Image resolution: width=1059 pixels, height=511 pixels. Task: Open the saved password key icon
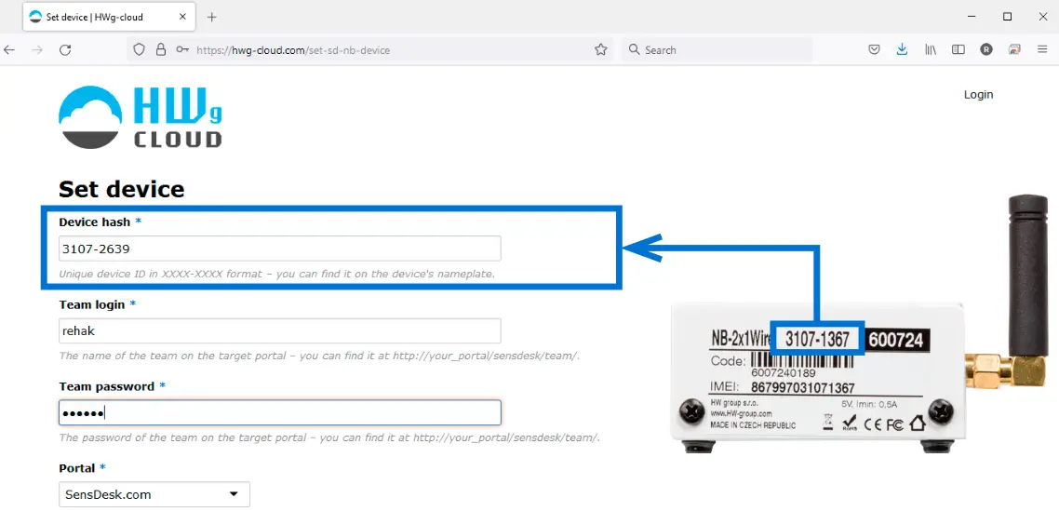(x=182, y=49)
